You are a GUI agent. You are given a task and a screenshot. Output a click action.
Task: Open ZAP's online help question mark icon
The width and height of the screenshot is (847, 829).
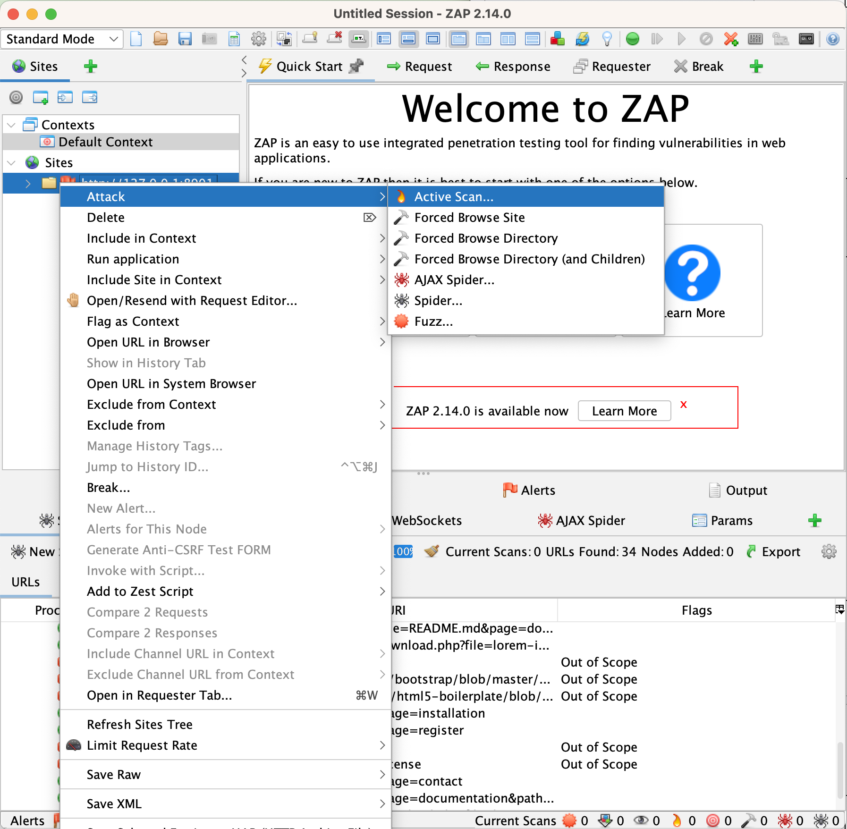tap(832, 39)
